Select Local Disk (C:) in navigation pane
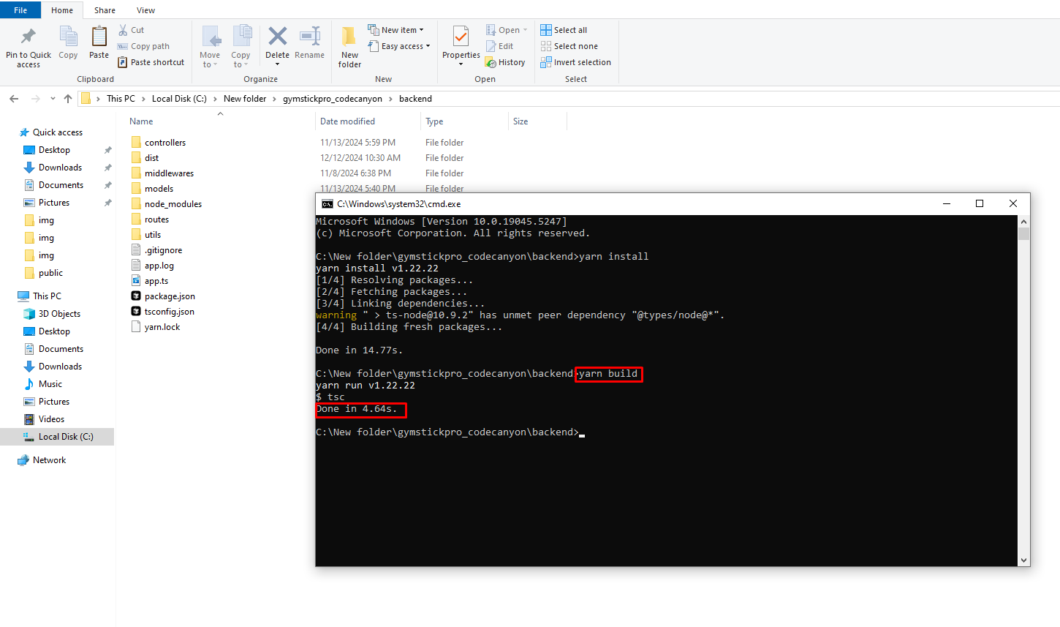 [65, 437]
